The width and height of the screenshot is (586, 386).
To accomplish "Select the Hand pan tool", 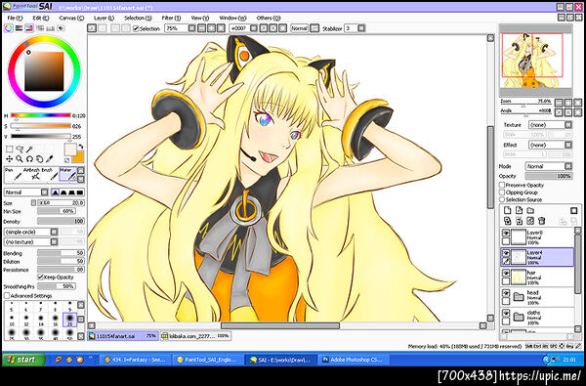I will point(39,159).
